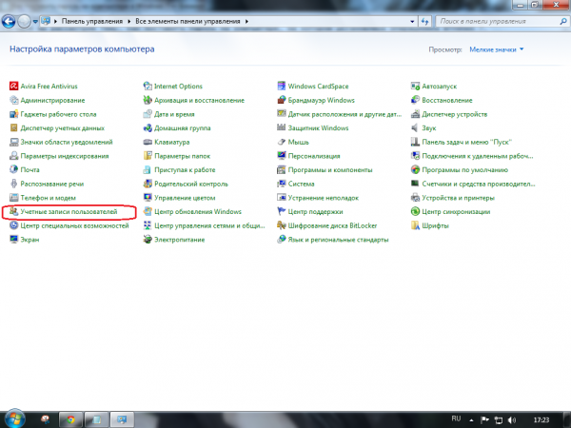Open Шрифты fonts icon

(x=415, y=225)
